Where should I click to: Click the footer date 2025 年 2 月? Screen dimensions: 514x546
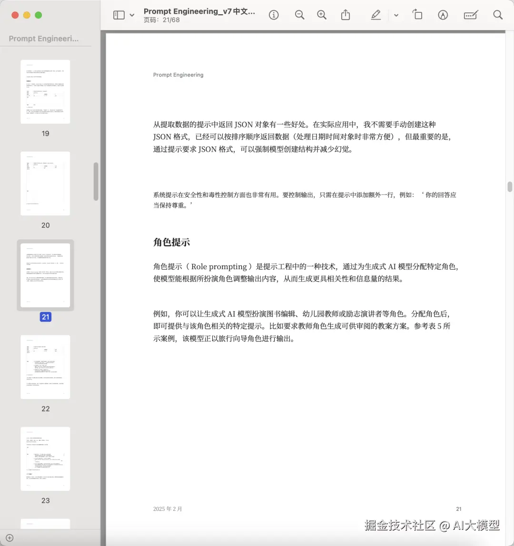click(168, 509)
